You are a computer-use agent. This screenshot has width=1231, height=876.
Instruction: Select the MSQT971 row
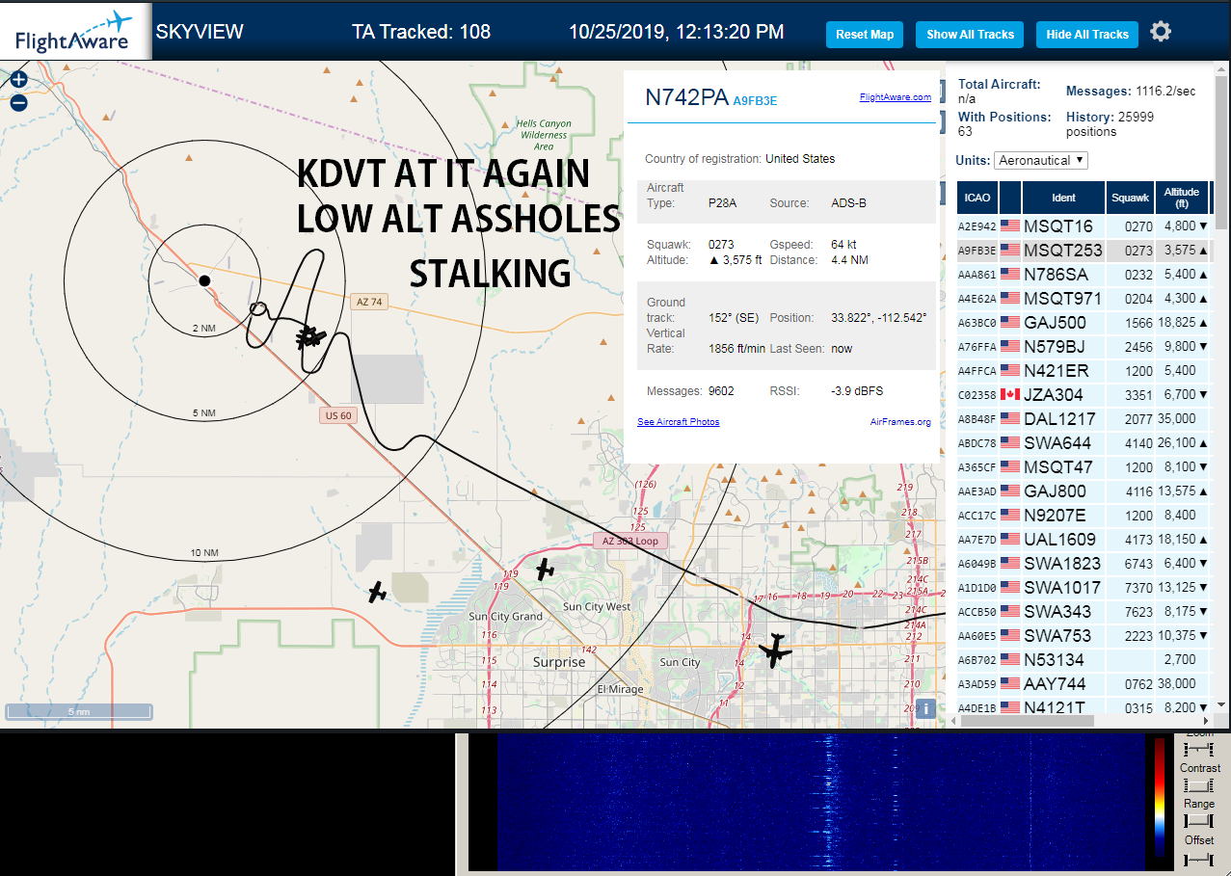point(1084,298)
